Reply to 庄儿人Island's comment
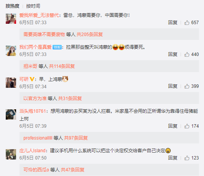The width and height of the screenshot is (204, 176). pyautogui.click(x=173, y=158)
